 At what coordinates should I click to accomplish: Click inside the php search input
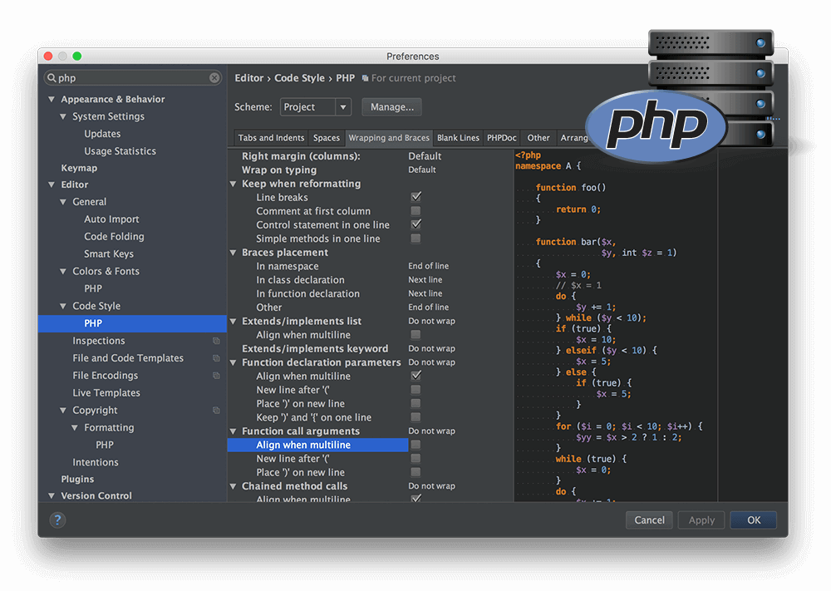(x=132, y=78)
